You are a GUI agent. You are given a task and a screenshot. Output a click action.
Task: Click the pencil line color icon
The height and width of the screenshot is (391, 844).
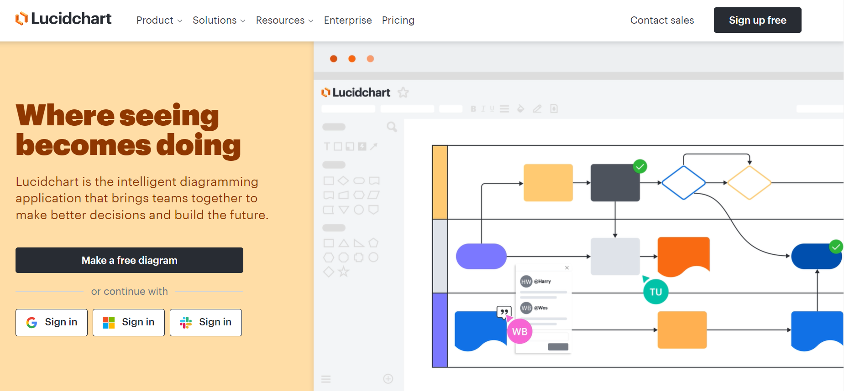tap(537, 109)
